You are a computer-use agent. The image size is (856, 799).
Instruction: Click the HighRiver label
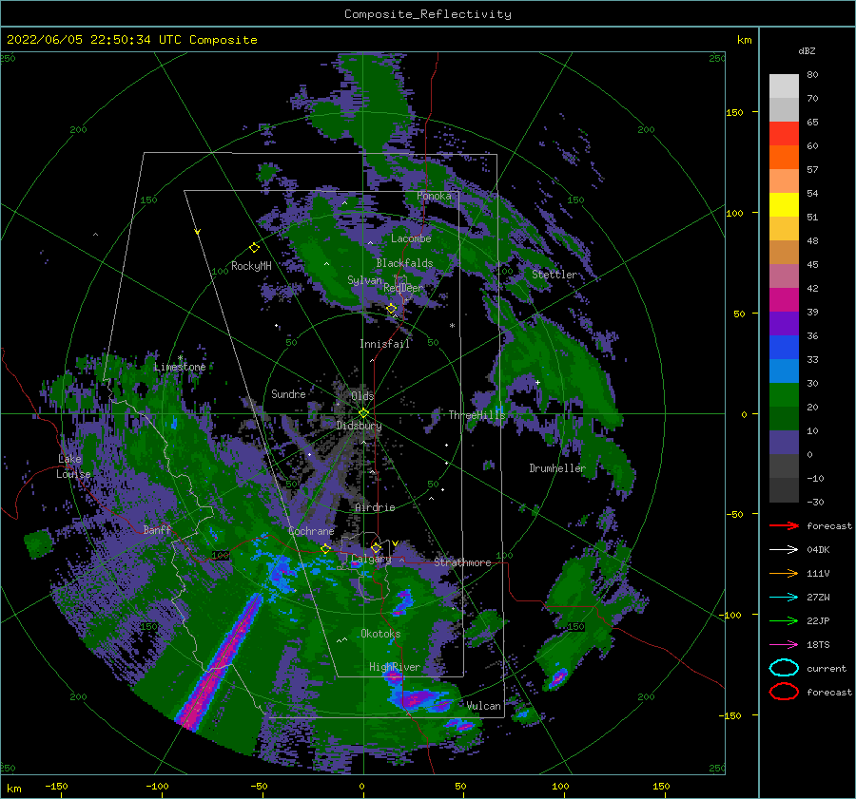pos(395,667)
